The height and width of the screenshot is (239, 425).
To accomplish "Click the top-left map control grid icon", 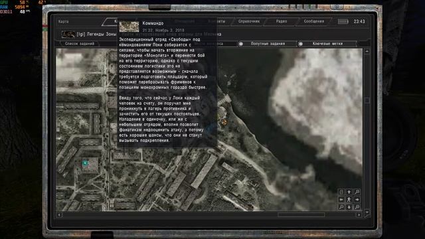I will pos(341,192).
